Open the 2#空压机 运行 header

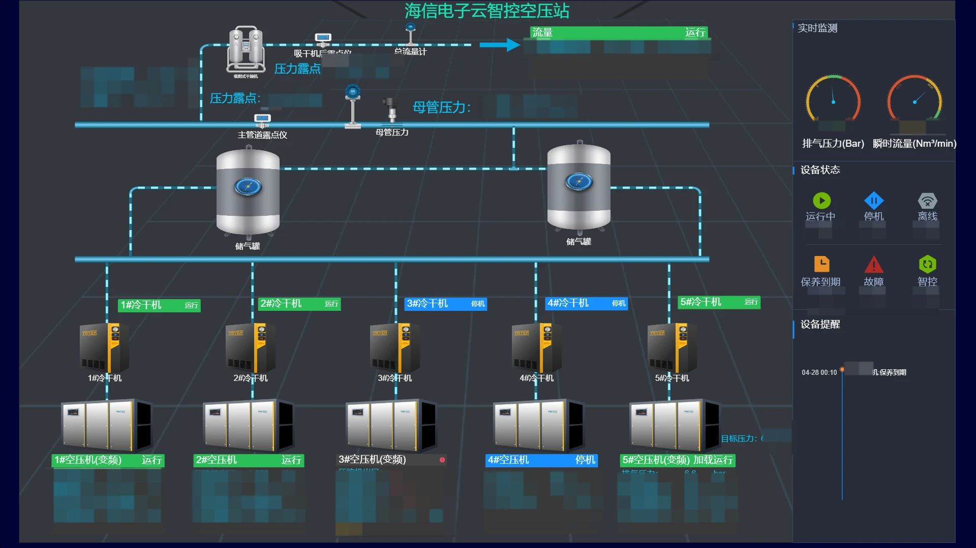[x=249, y=460]
